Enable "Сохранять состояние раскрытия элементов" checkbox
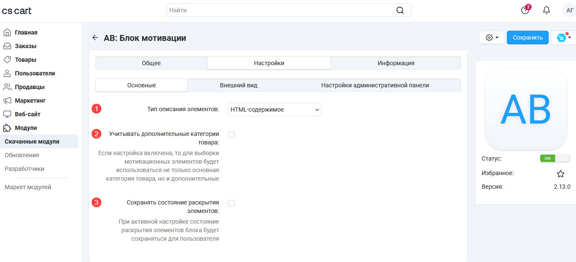 pyautogui.click(x=231, y=203)
